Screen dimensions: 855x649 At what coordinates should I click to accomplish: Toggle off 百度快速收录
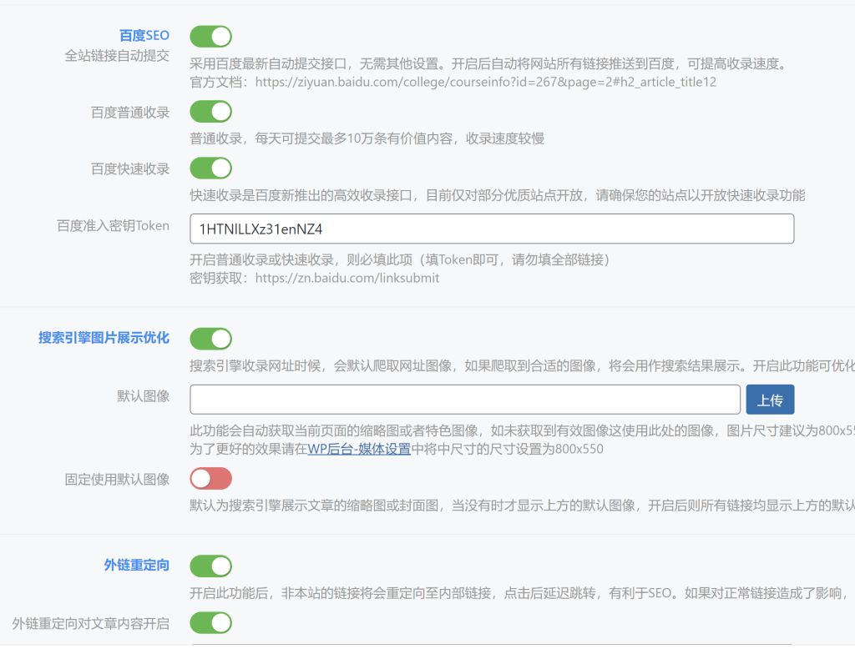click(x=210, y=168)
